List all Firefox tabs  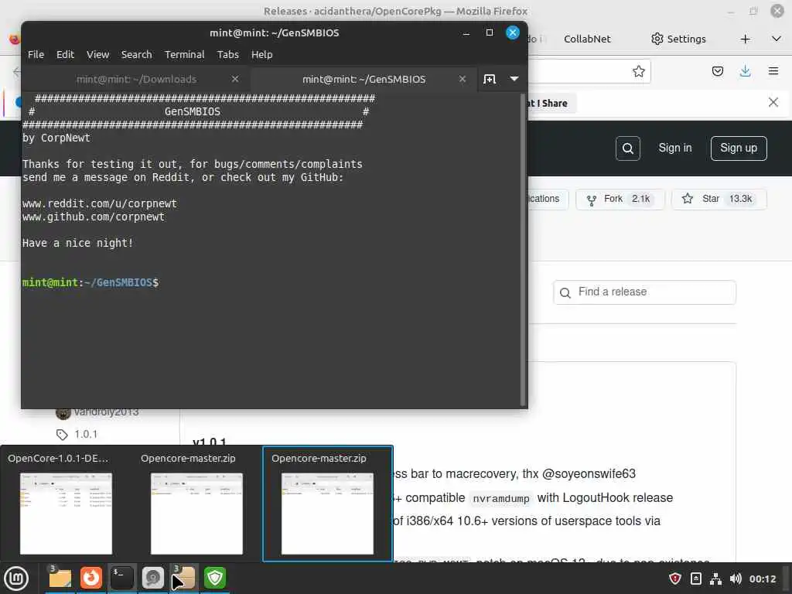click(x=777, y=39)
